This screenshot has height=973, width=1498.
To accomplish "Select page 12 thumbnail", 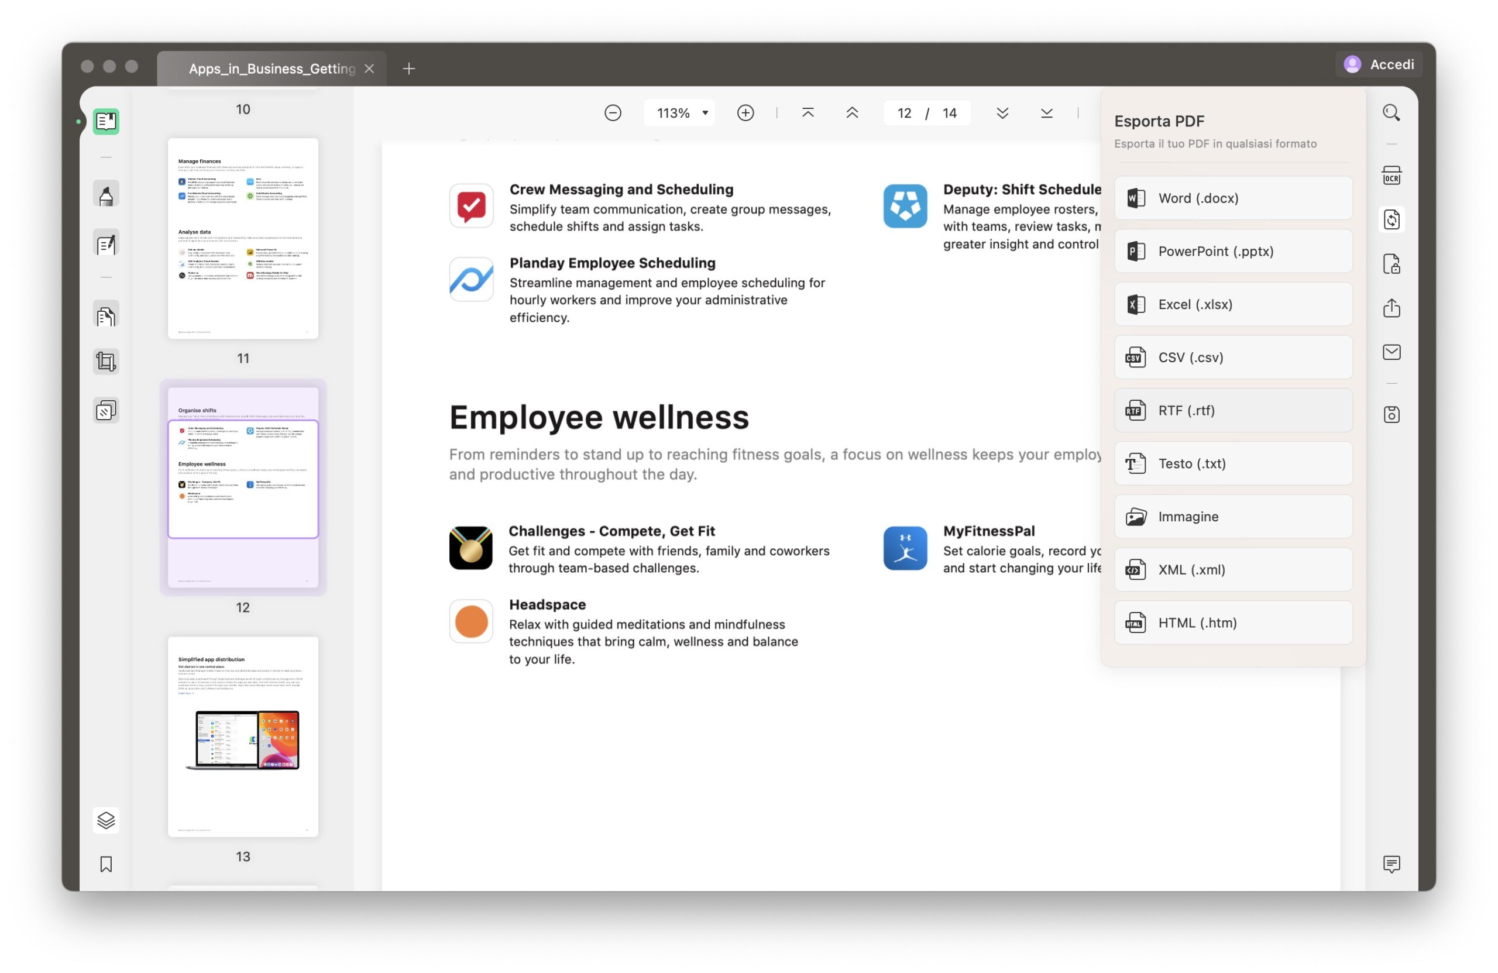I will 243,488.
